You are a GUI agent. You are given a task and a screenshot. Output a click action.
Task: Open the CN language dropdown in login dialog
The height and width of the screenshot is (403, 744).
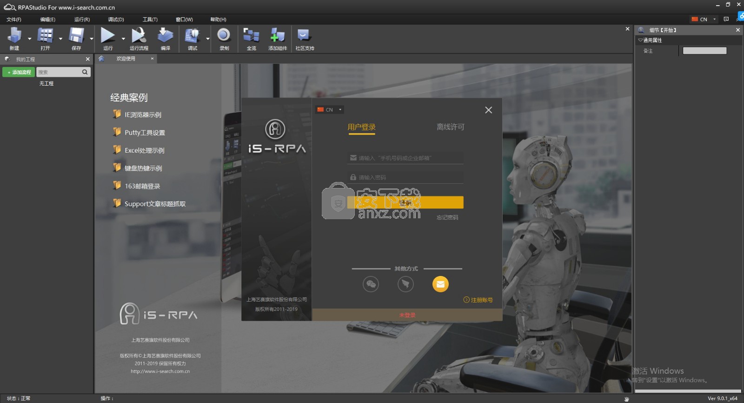click(x=340, y=110)
